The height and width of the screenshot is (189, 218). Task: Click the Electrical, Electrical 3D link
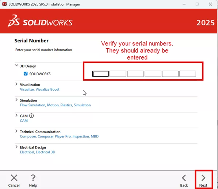pos(38,152)
